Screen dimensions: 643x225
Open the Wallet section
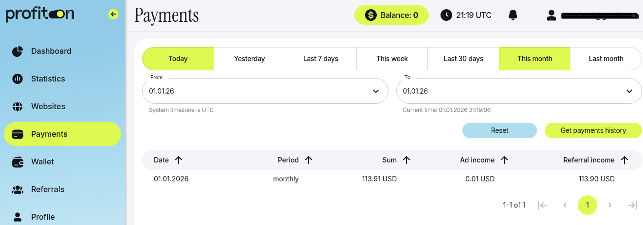click(43, 161)
